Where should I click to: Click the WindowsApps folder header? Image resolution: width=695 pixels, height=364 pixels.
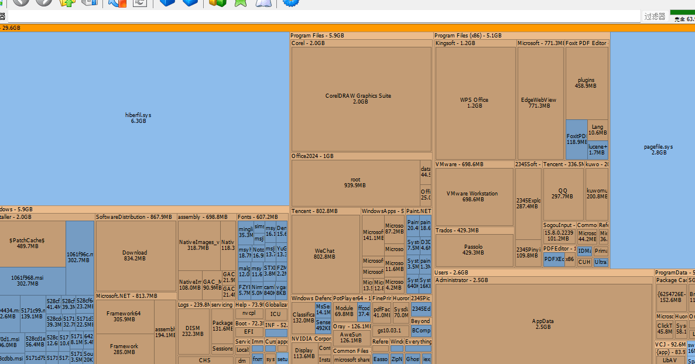click(383, 211)
